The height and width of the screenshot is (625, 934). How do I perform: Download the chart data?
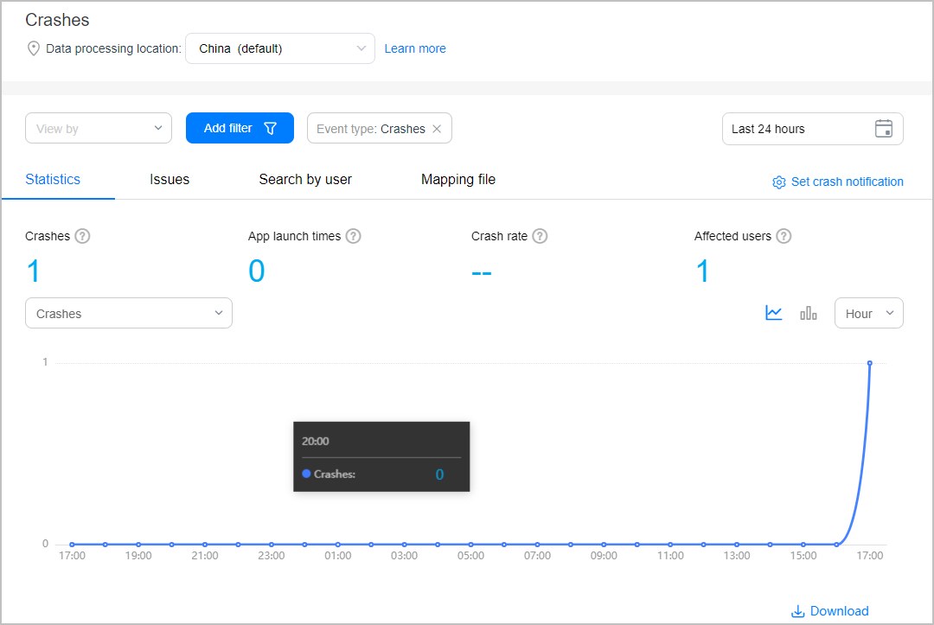click(830, 611)
